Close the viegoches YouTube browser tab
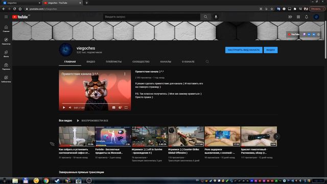Image resolution: width=327 pixels, height=184 pixels. pos(80,3)
